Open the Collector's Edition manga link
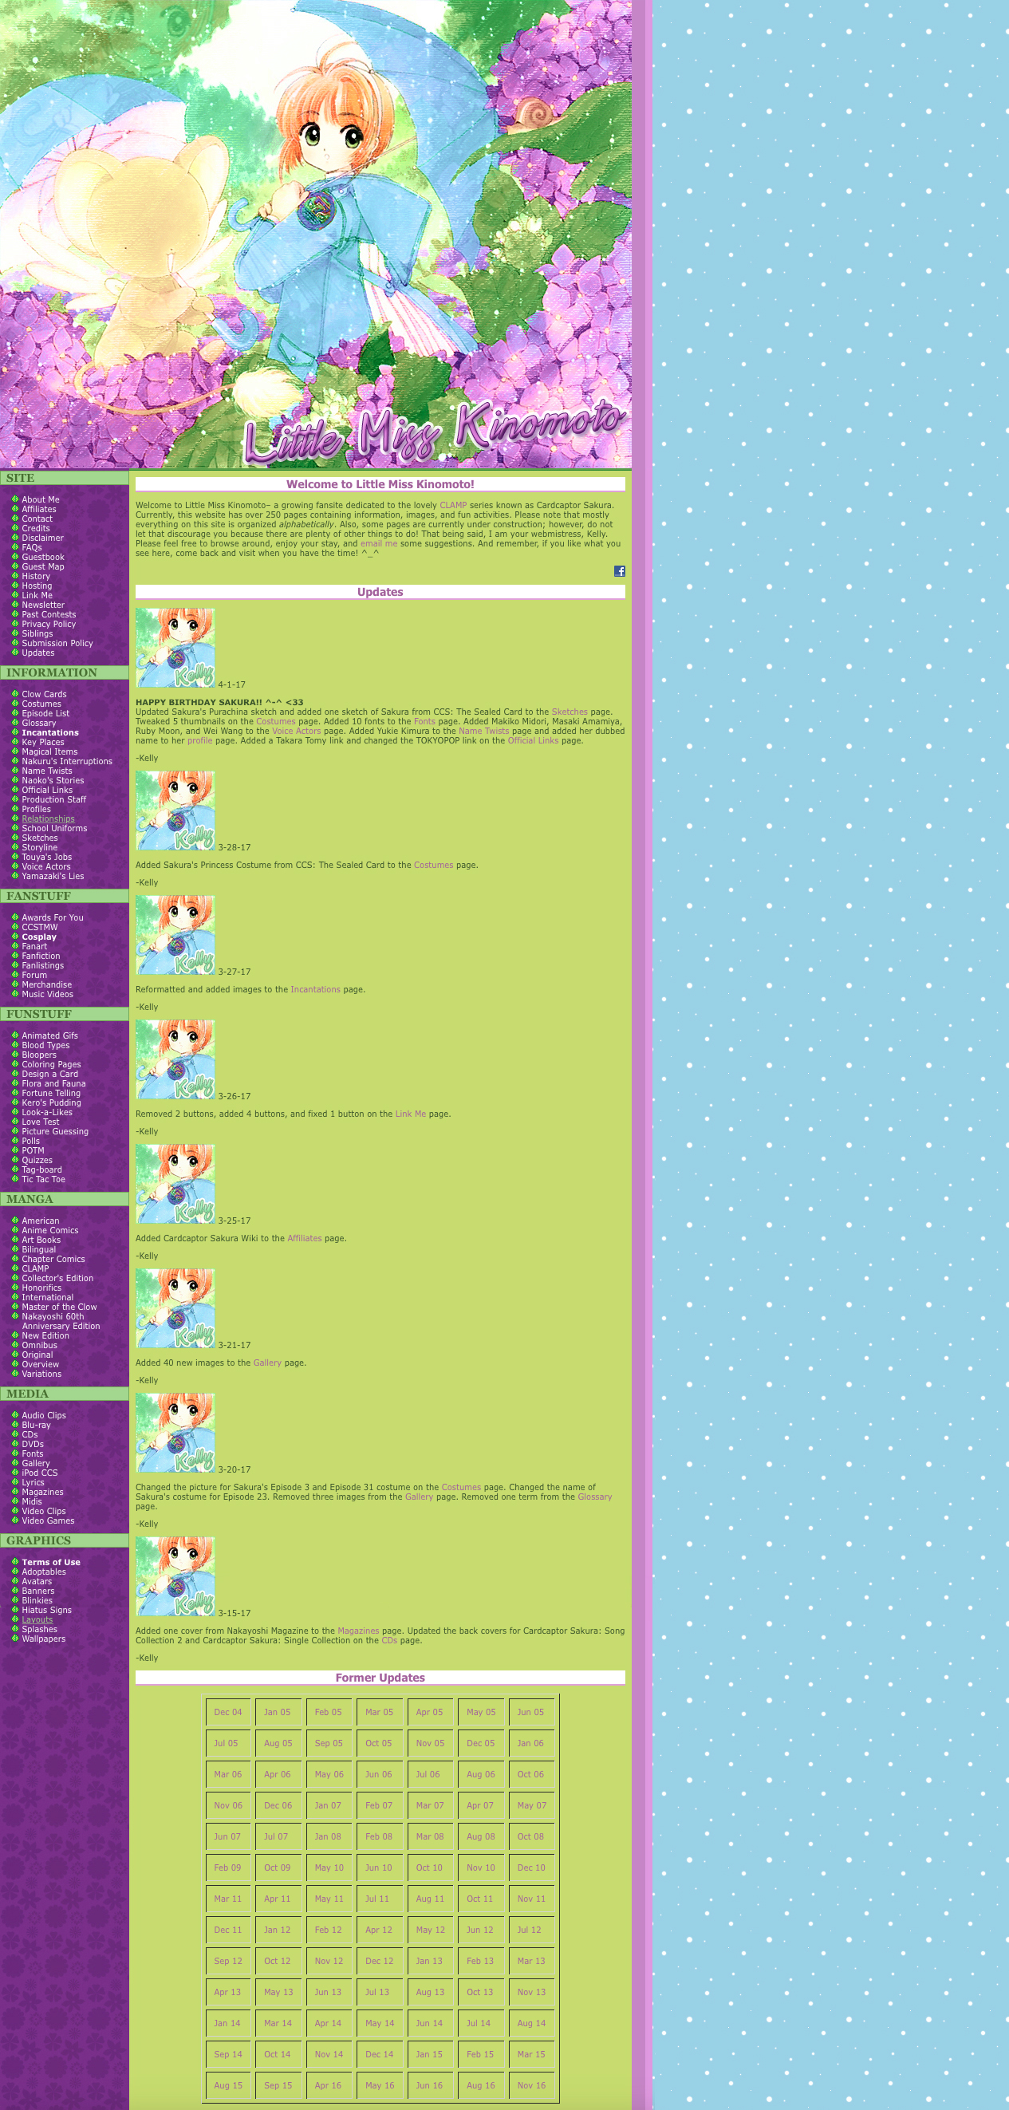 click(57, 1279)
